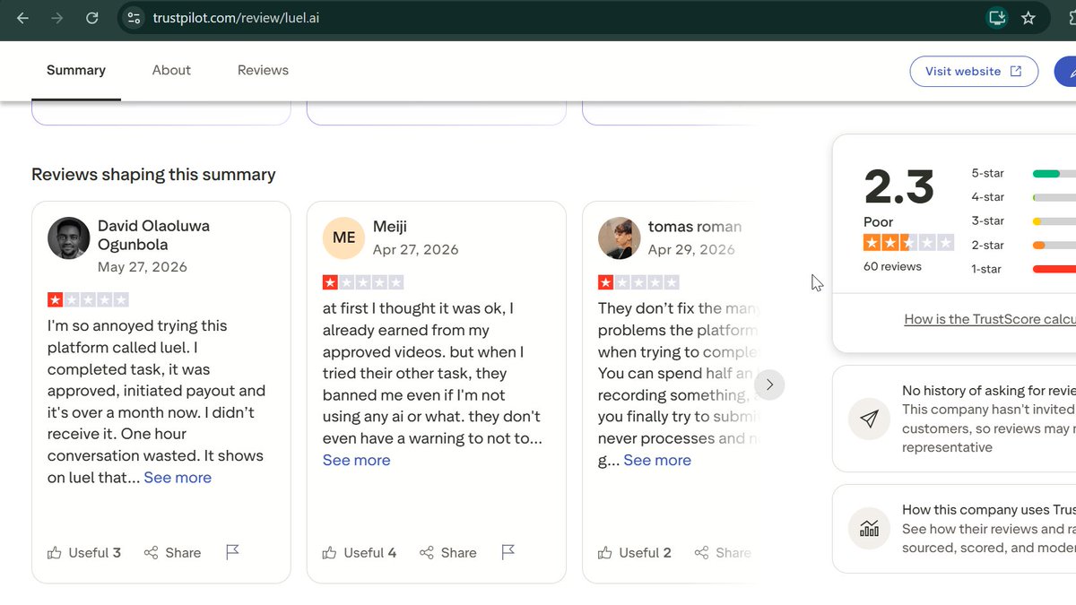Screen dimensions: 1076x605
Task: Click the date May 27, 2026
Action: click(143, 267)
